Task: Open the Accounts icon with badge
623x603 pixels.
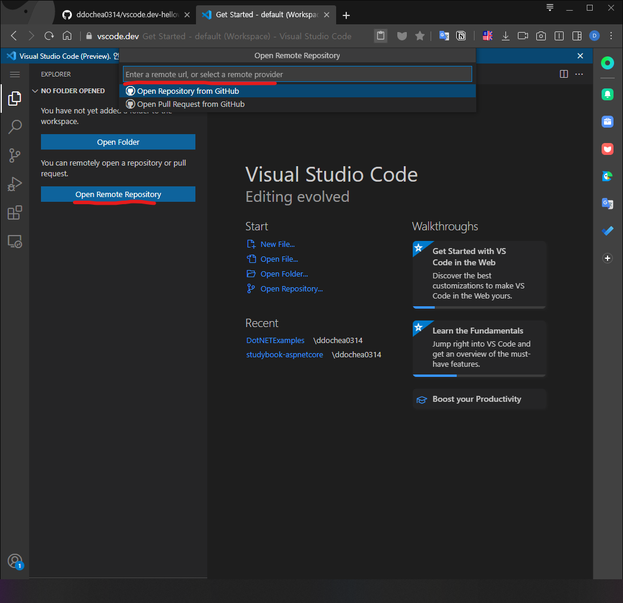Action: click(15, 561)
